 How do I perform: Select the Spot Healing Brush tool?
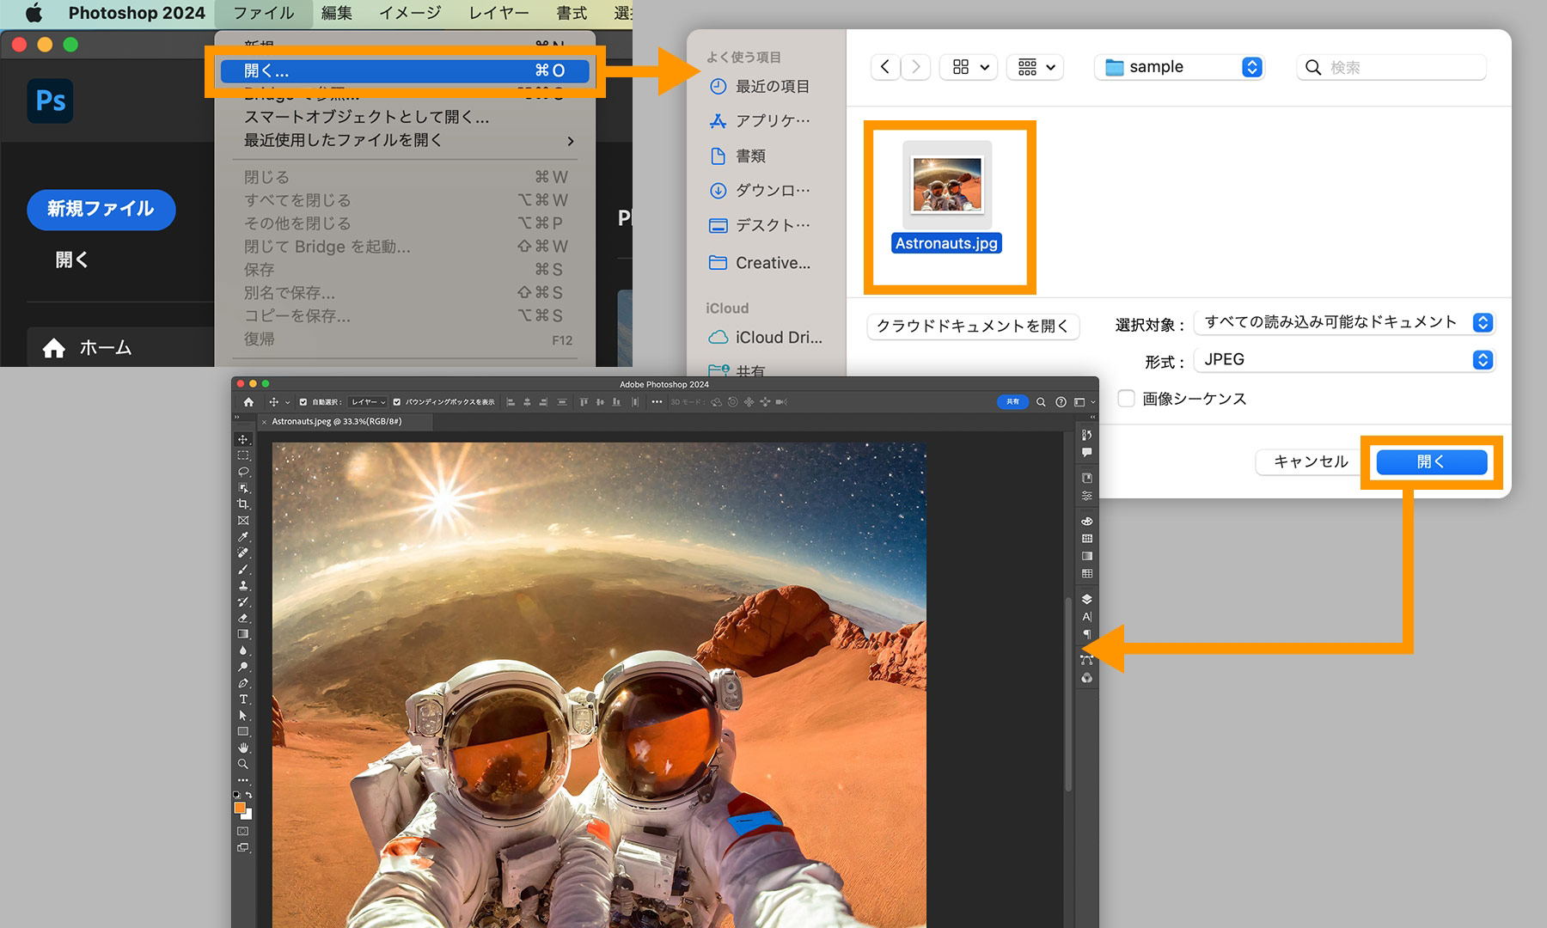tap(243, 553)
